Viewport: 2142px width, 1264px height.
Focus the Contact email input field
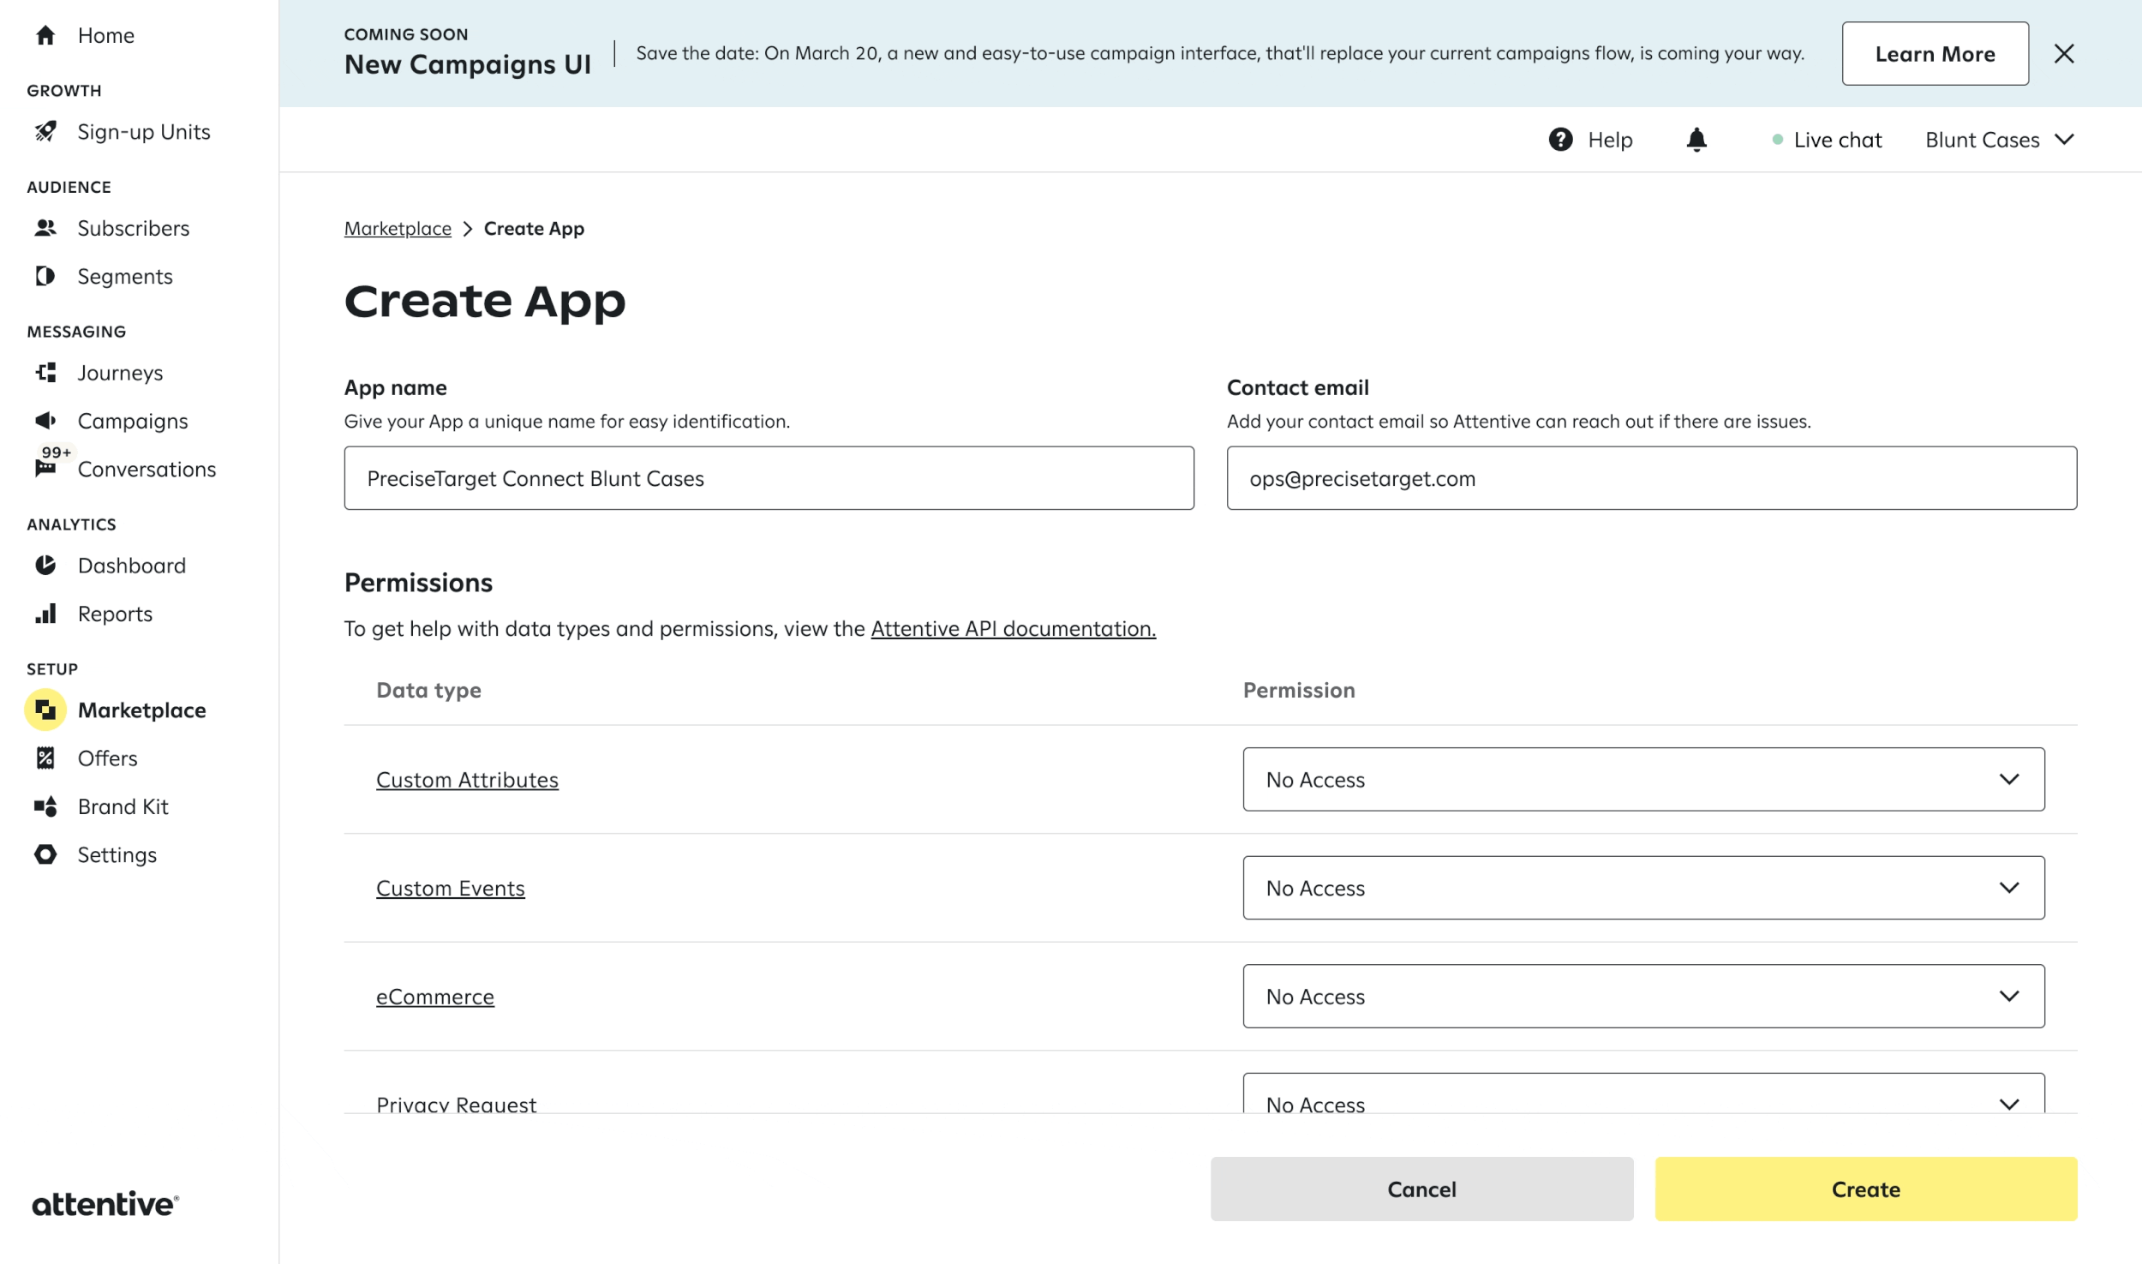[1651, 478]
